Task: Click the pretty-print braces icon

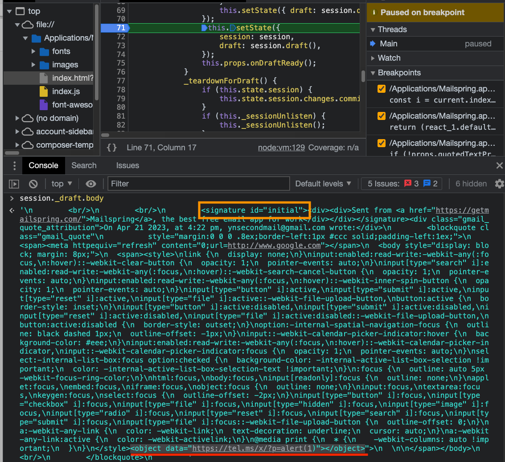Action: click(112, 147)
